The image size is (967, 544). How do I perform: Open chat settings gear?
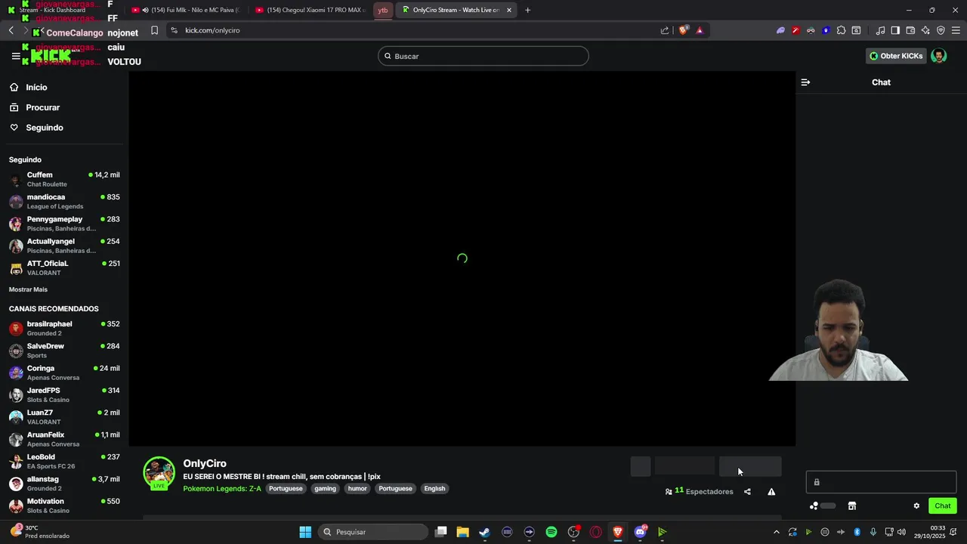click(x=916, y=506)
